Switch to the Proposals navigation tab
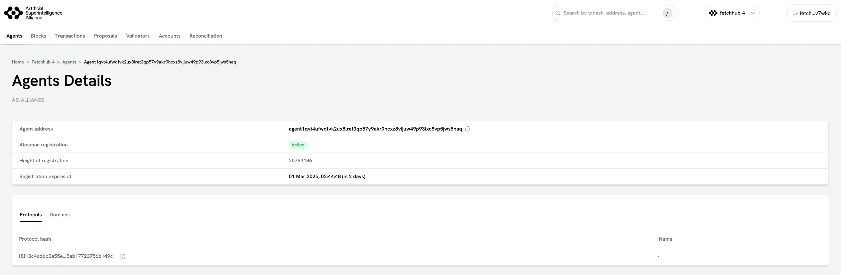This screenshot has width=841, height=275. pos(105,36)
